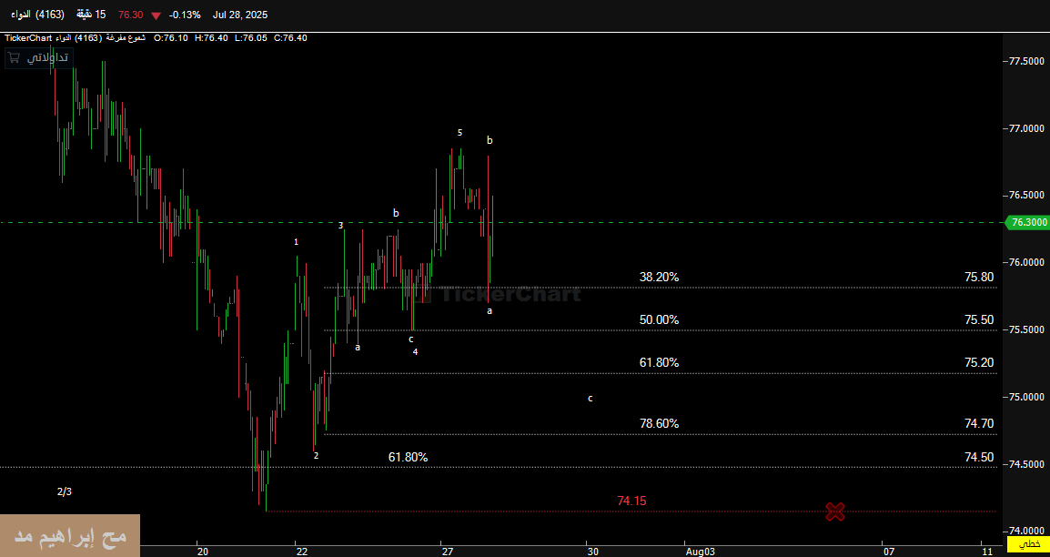
Task: Click the red down-triangle price change indicator
Action: pos(156,15)
